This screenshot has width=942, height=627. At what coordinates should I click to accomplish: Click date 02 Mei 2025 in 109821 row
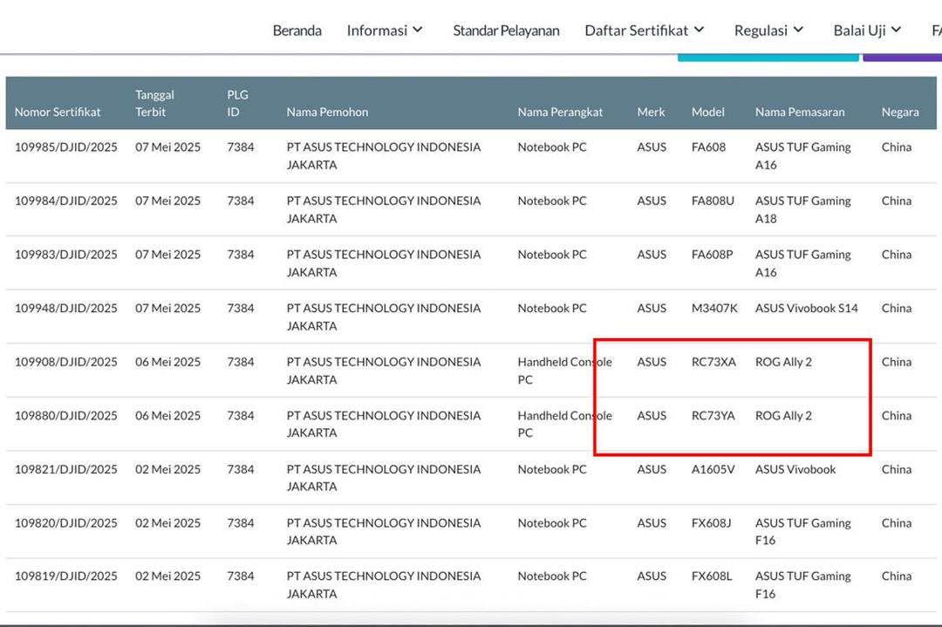(167, 469)
